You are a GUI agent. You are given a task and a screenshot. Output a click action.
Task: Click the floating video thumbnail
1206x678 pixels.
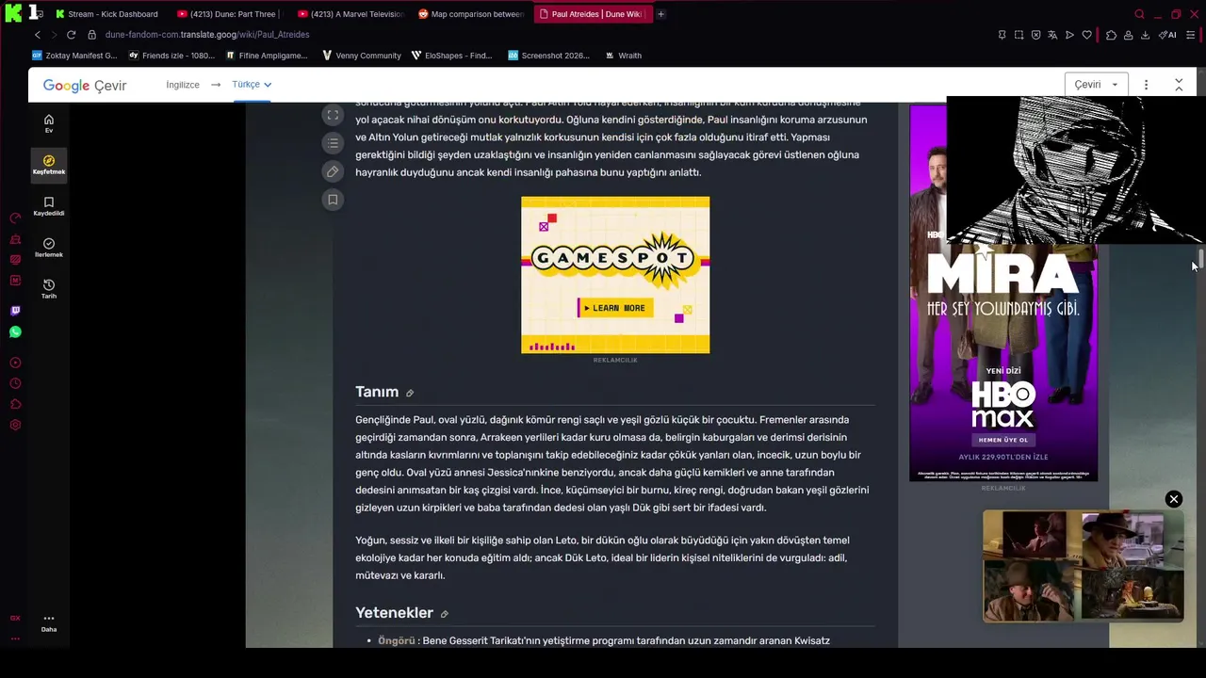(x=1083, y=566)
